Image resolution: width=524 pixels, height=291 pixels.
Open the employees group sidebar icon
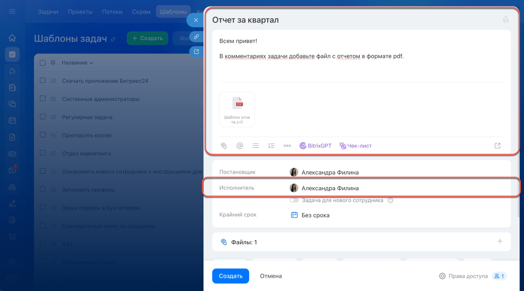click(x=12, y=187)
